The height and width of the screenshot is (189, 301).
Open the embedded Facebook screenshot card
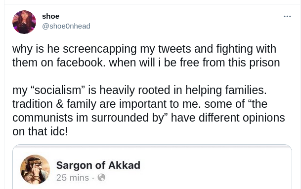click(x=152, y=167)
